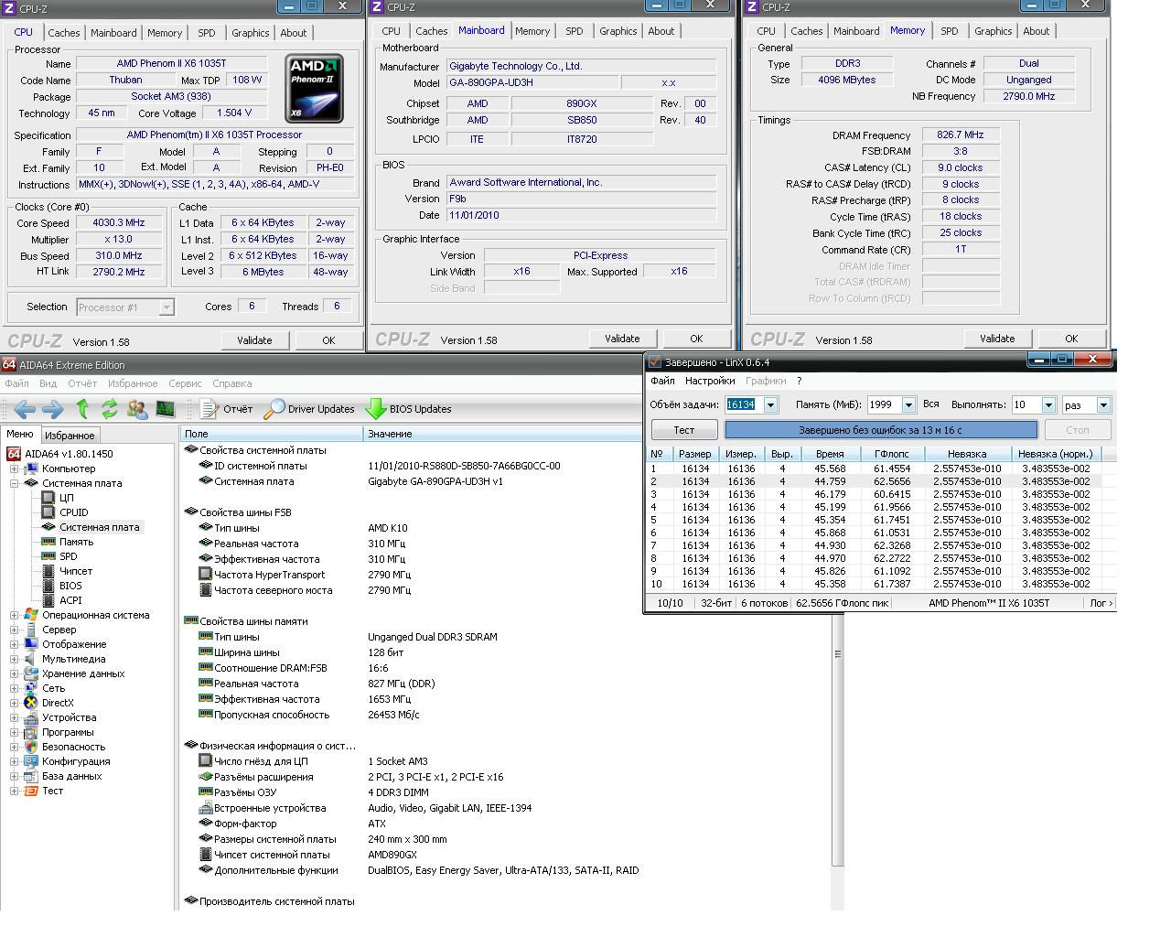Click the AIDA64 back navigation arrow
The width and height of the screenshot is (1171, 937).
(x=24, y=409)
